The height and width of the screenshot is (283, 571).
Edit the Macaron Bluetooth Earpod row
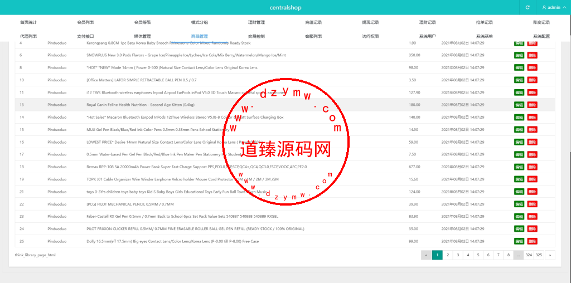(x=519, y=117)
